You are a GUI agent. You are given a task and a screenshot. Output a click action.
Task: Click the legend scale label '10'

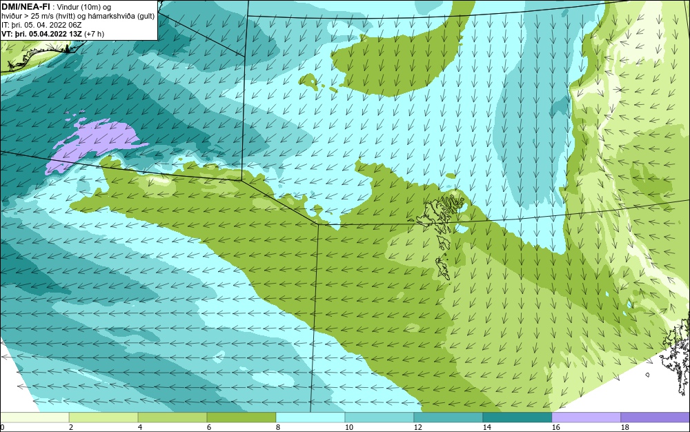click(348, 427)
